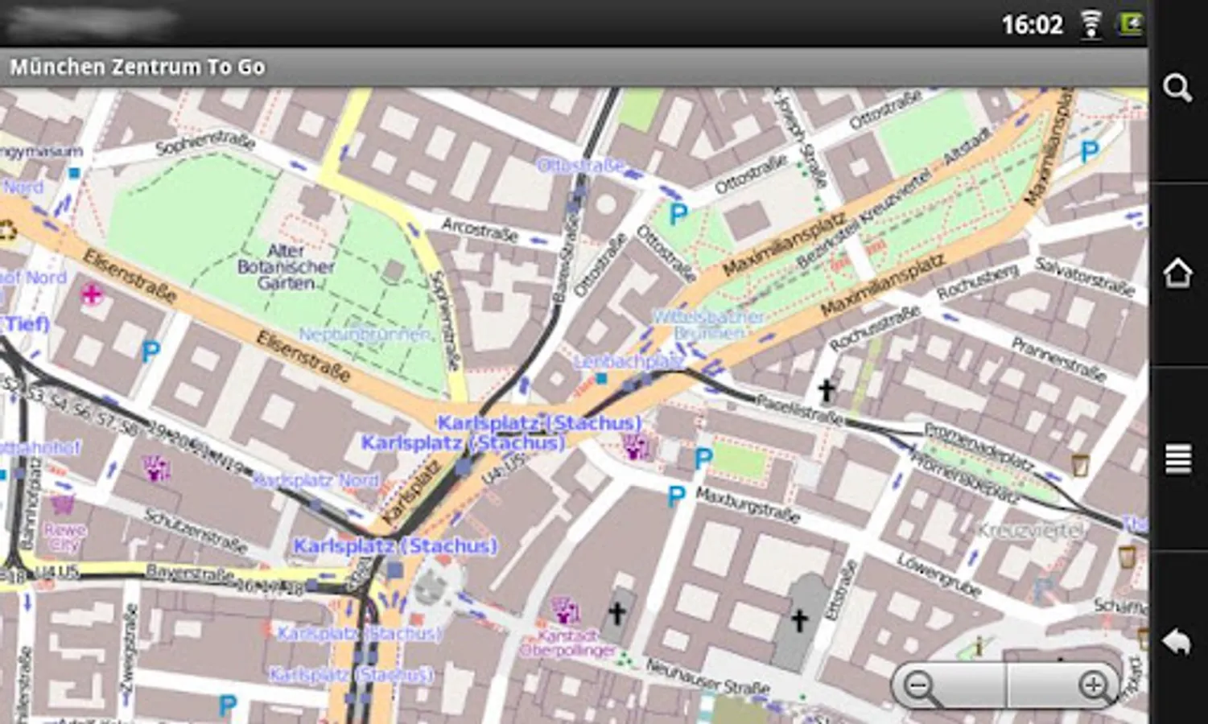Open the menu icon in side bar

tap(1177, 459)
